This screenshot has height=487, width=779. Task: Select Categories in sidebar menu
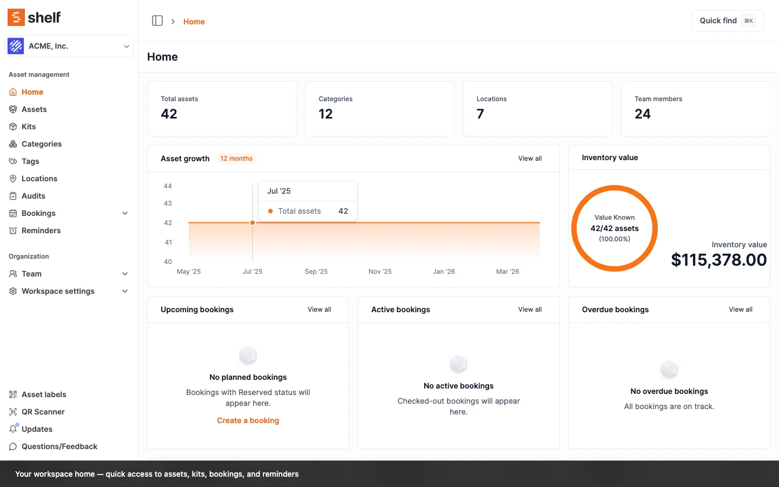pos(42,144)
